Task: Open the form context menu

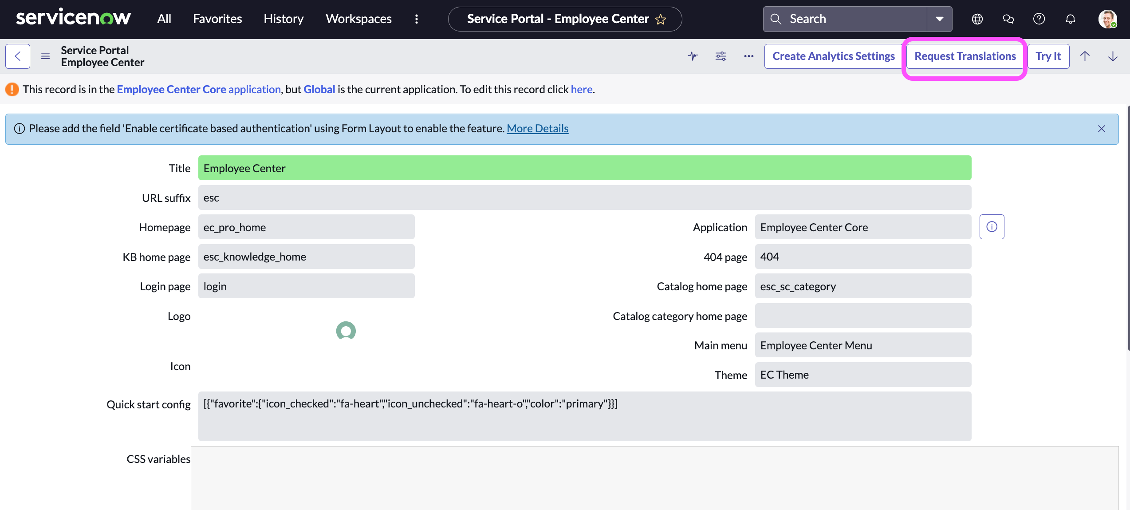Action: click(45, 56)
